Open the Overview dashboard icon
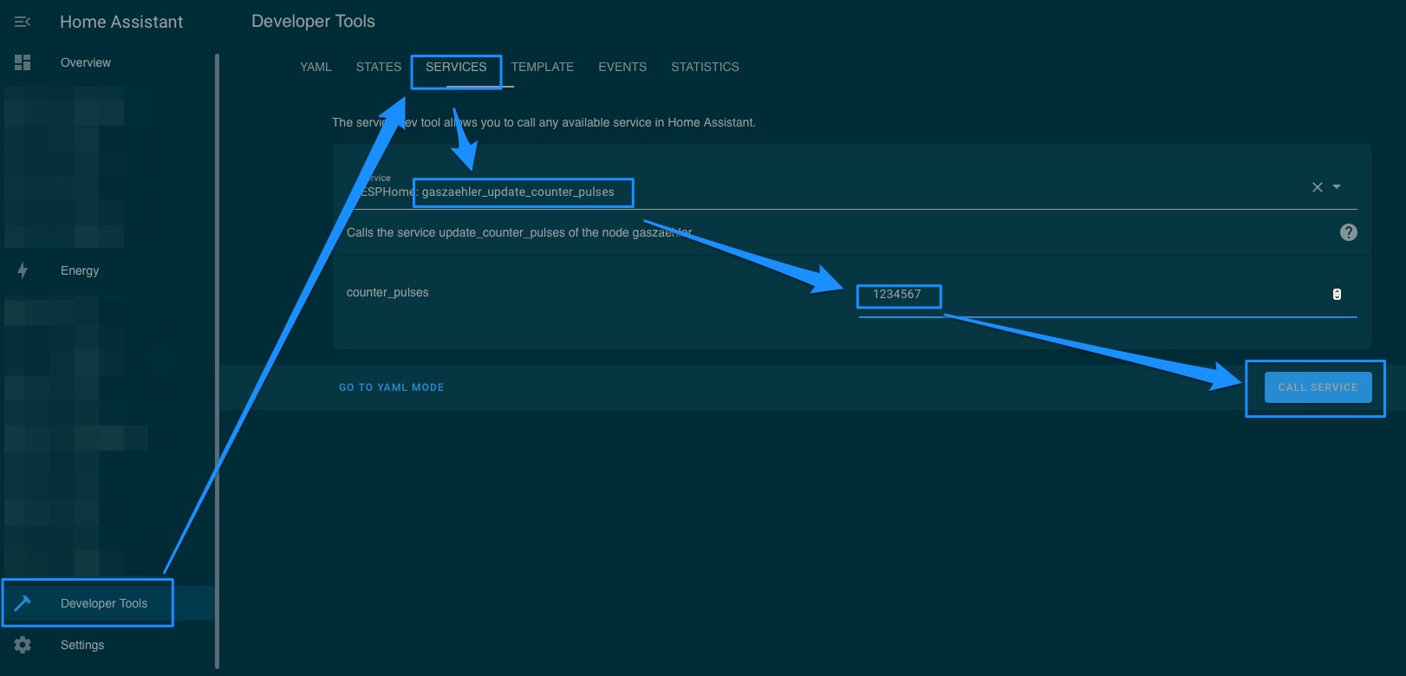The image size is (1406, 676). point(23,62)
